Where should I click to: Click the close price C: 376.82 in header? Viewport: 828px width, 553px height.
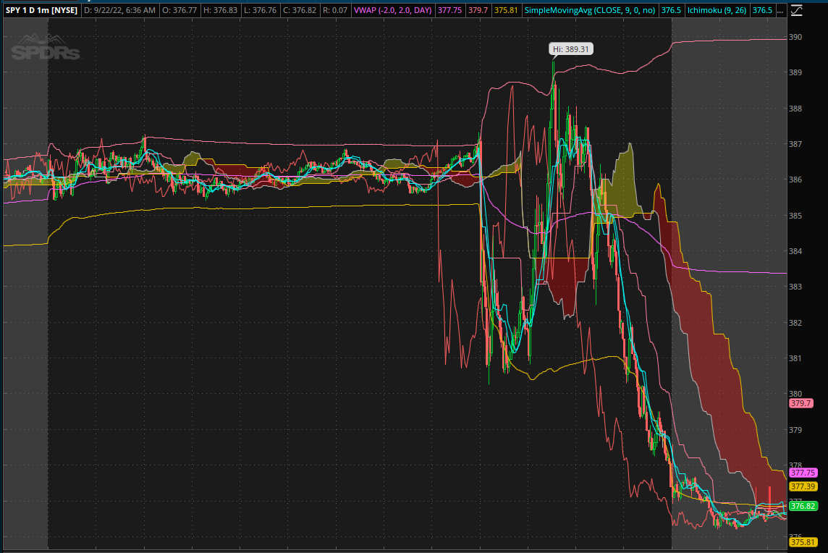[x=300, y=10]
